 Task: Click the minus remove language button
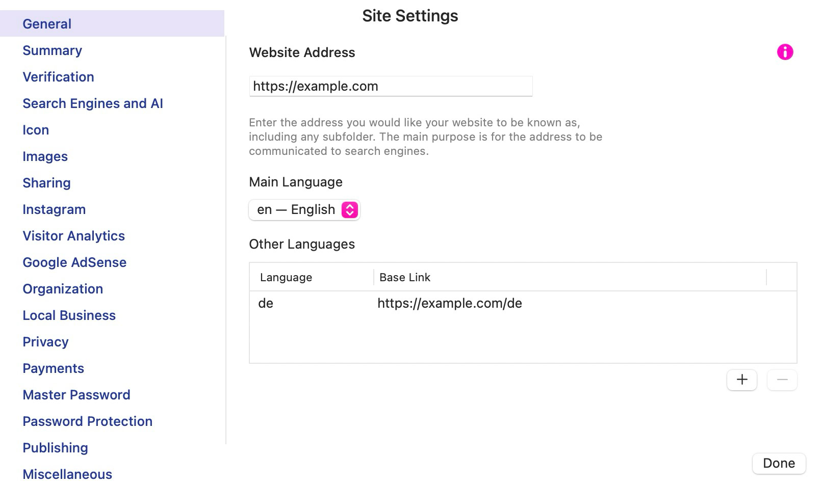(782, 380)
